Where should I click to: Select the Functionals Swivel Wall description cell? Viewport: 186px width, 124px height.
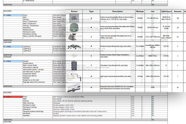[118, 76]
